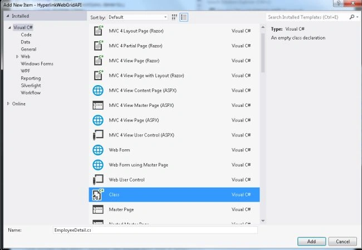Screen dimensions: 362x250
Task: Click 'MVC 4 View Page (ASPX)' text
Action: [134, 120]
